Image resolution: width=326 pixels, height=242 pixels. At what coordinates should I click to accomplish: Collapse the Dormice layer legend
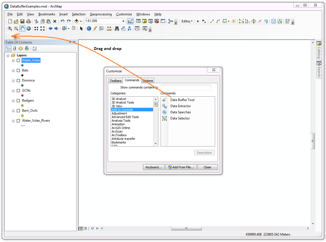pyautogui.click(x=13, y=81)
